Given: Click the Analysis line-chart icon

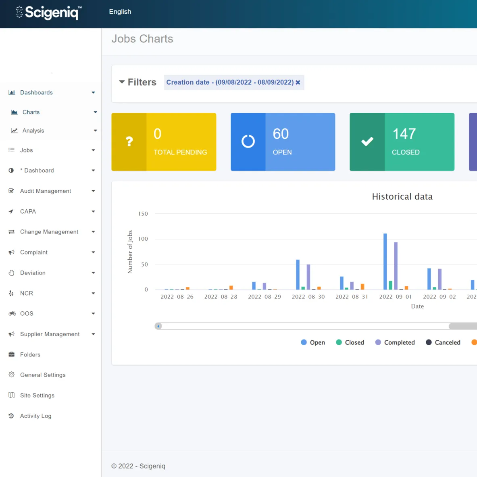Looking at the screenshot, I should click(14, 130).
